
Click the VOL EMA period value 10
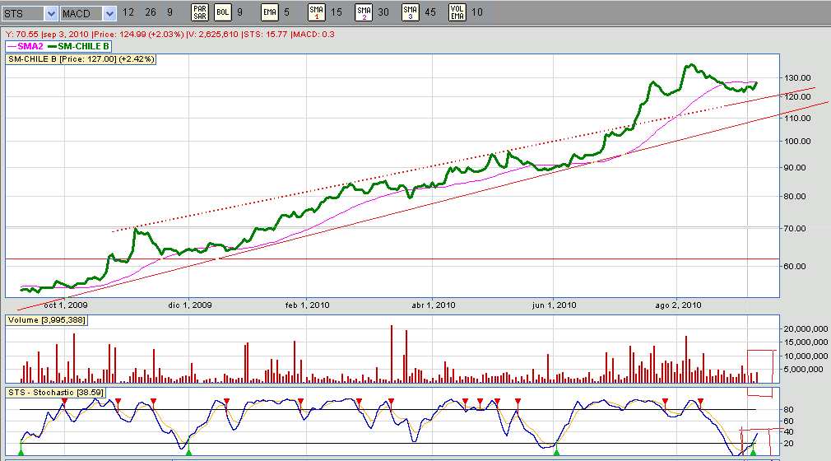click(x=478, y=13)
